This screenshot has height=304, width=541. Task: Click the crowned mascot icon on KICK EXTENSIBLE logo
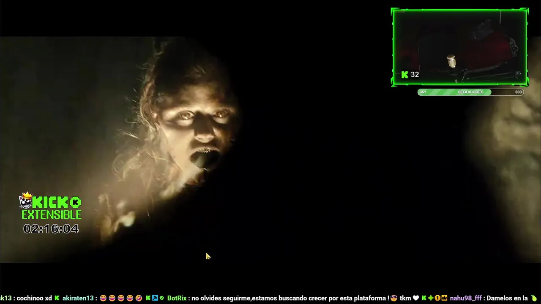coord(26,200)
